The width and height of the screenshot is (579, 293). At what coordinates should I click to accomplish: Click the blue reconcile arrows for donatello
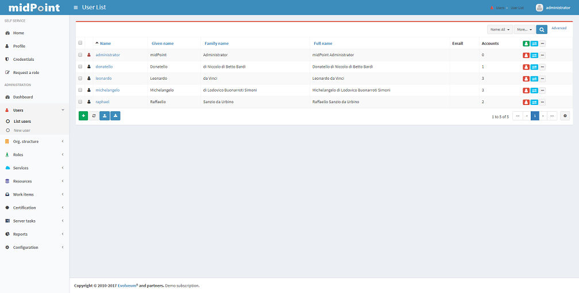tap(534, 67)
